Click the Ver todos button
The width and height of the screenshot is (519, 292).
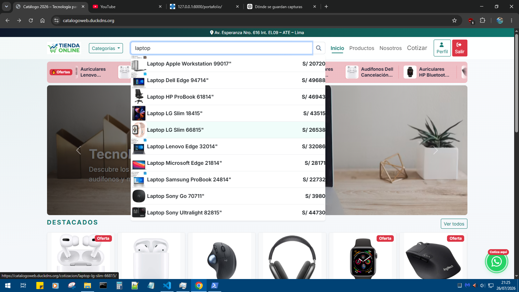coord(454,224)
